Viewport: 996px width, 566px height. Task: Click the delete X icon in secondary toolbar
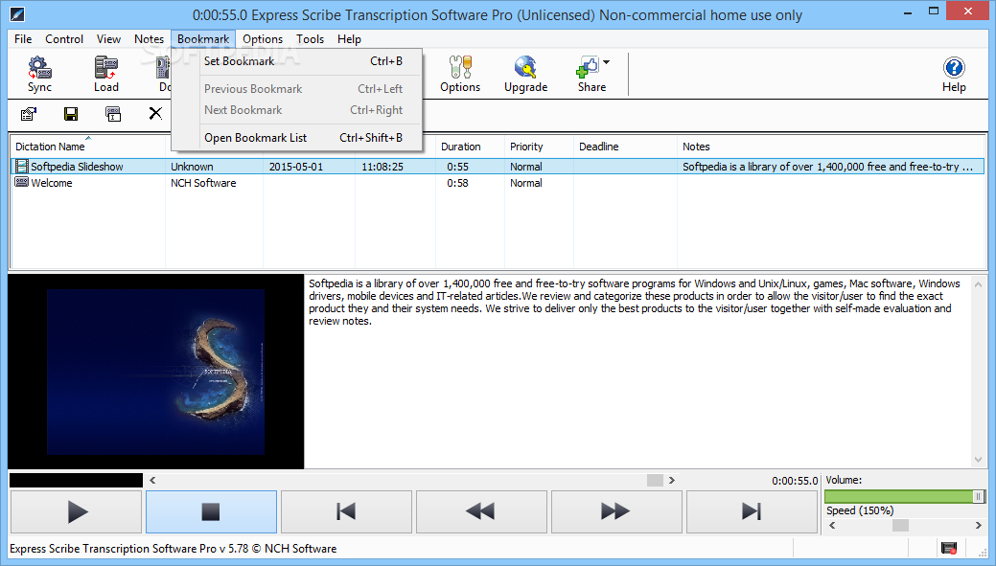point(155,114)
